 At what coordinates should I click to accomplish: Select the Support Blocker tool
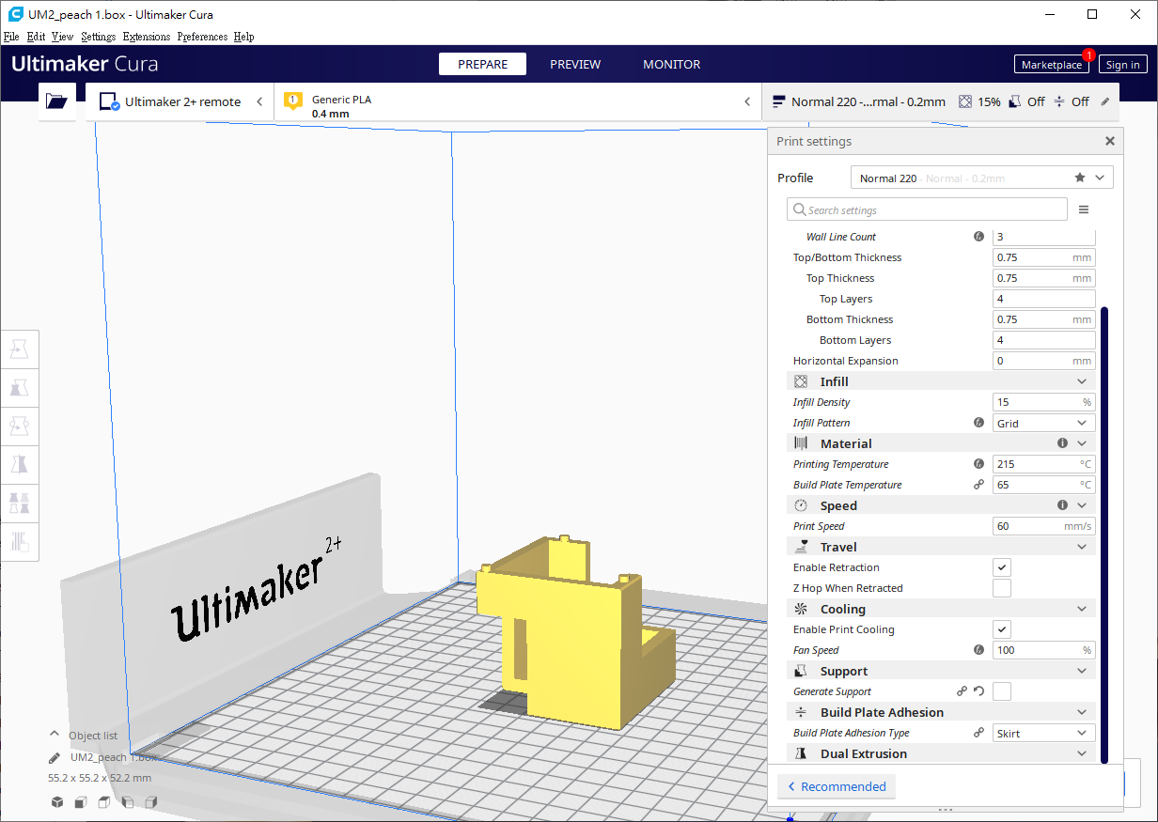pos(20,541)
